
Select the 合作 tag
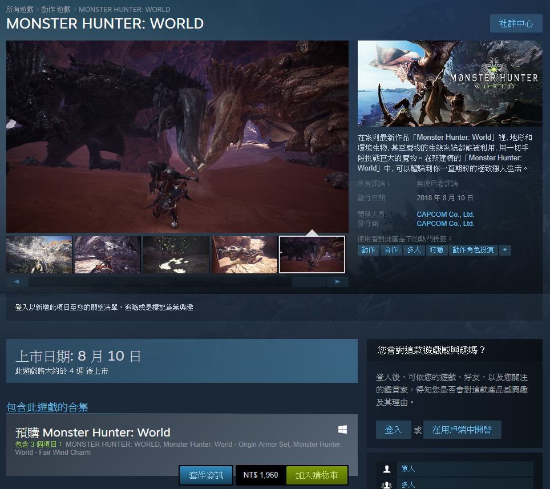point(391,250)
